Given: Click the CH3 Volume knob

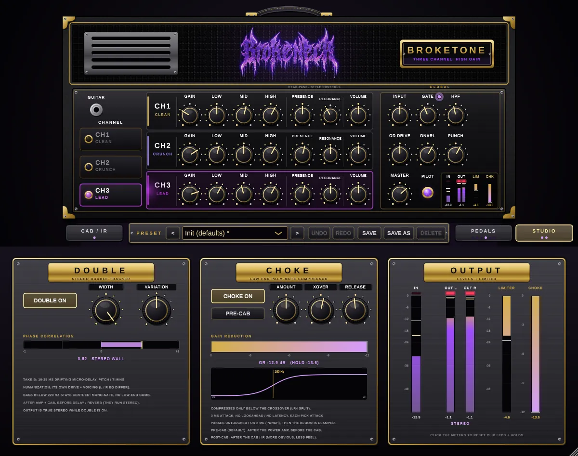Looking at the screenshot, I should (358, 195).
